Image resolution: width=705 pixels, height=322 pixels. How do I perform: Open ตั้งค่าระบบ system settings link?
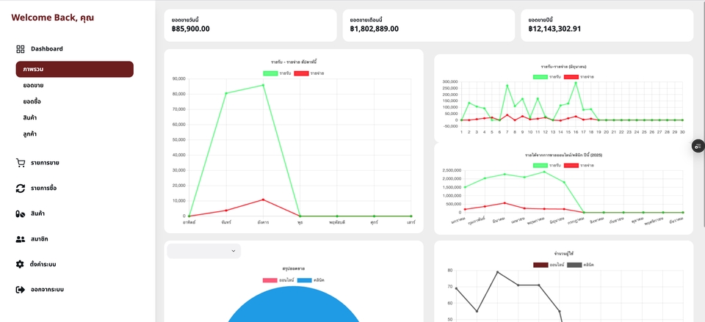point(43,265)
